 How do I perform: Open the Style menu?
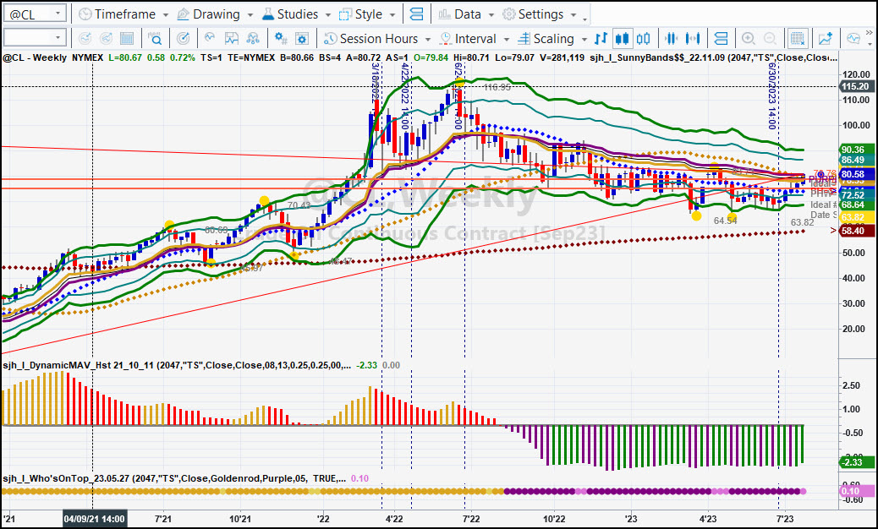(369, 14)
